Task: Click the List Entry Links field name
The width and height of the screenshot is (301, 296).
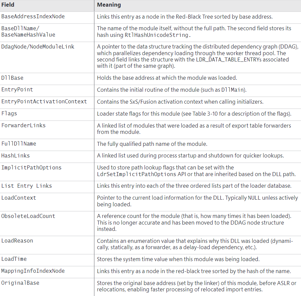Action: point(27,186)
